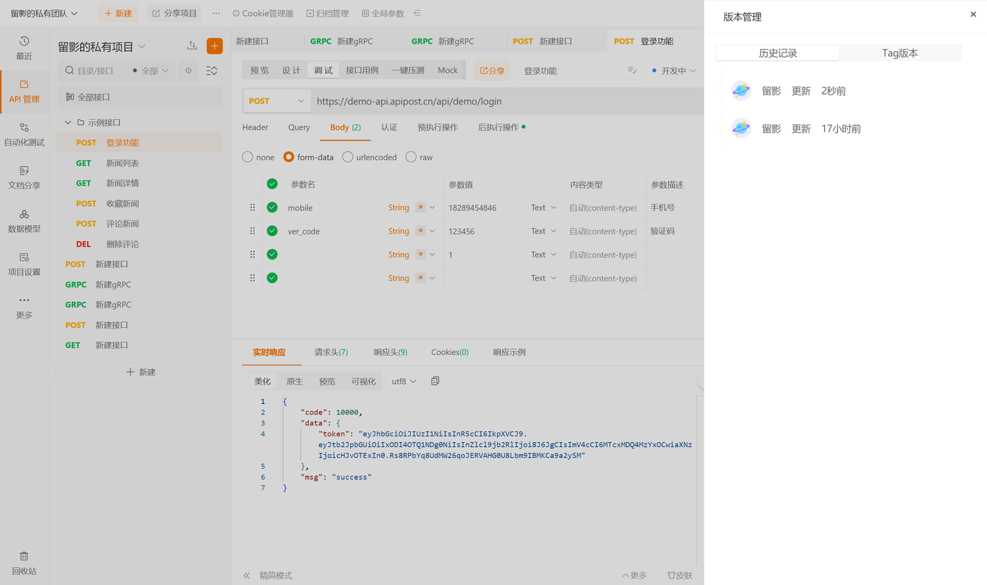Open the 回收站 at the bottom sidebar
The width and height of the screenshot is (987, 585).
tap(24, 562)
